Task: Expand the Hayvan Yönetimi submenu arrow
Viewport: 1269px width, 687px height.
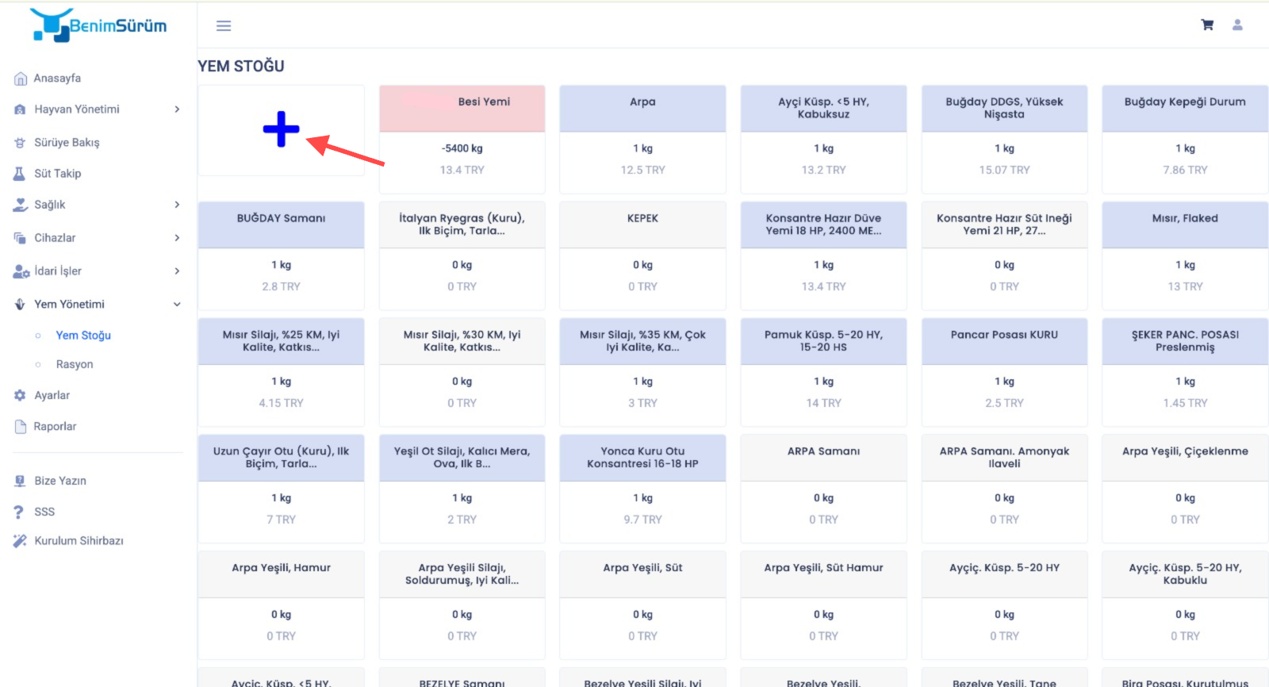Action: tap(177, 109)
